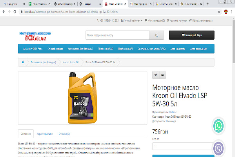Focus the catalog search input field
Screen dimensions: 251x157
point(117,35)
